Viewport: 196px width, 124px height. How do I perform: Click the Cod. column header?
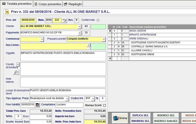125,27
